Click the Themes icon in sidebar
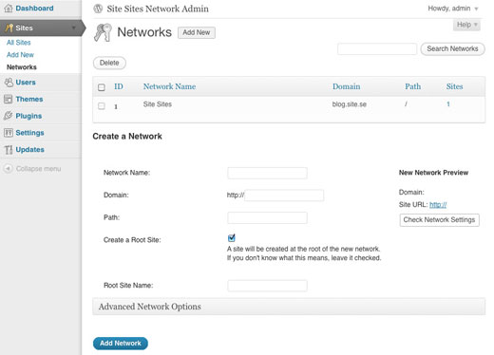494x355 pixels. click(9, 99)
